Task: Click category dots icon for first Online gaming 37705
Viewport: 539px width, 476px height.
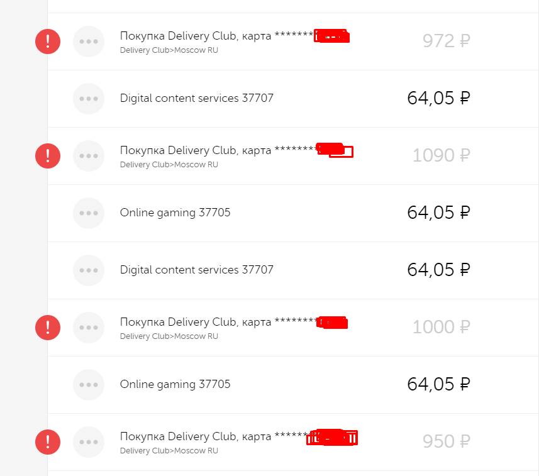Action: (89, 213)
